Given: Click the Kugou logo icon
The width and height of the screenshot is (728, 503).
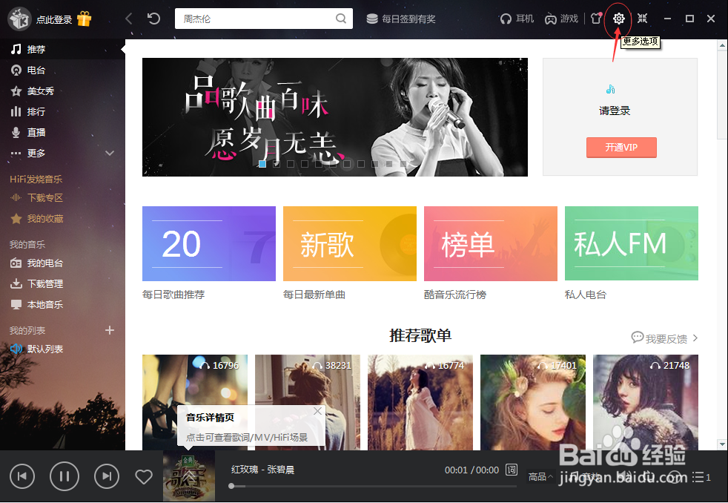Looking at the screenshot, I should pos(19,19).
